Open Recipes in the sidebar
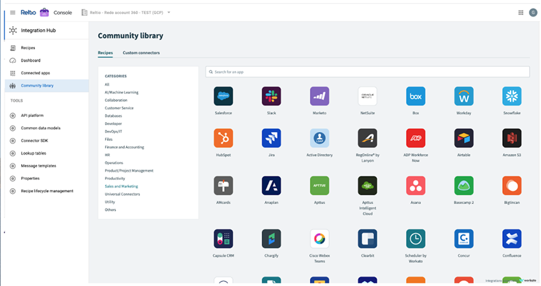 (x=46, y=48)
